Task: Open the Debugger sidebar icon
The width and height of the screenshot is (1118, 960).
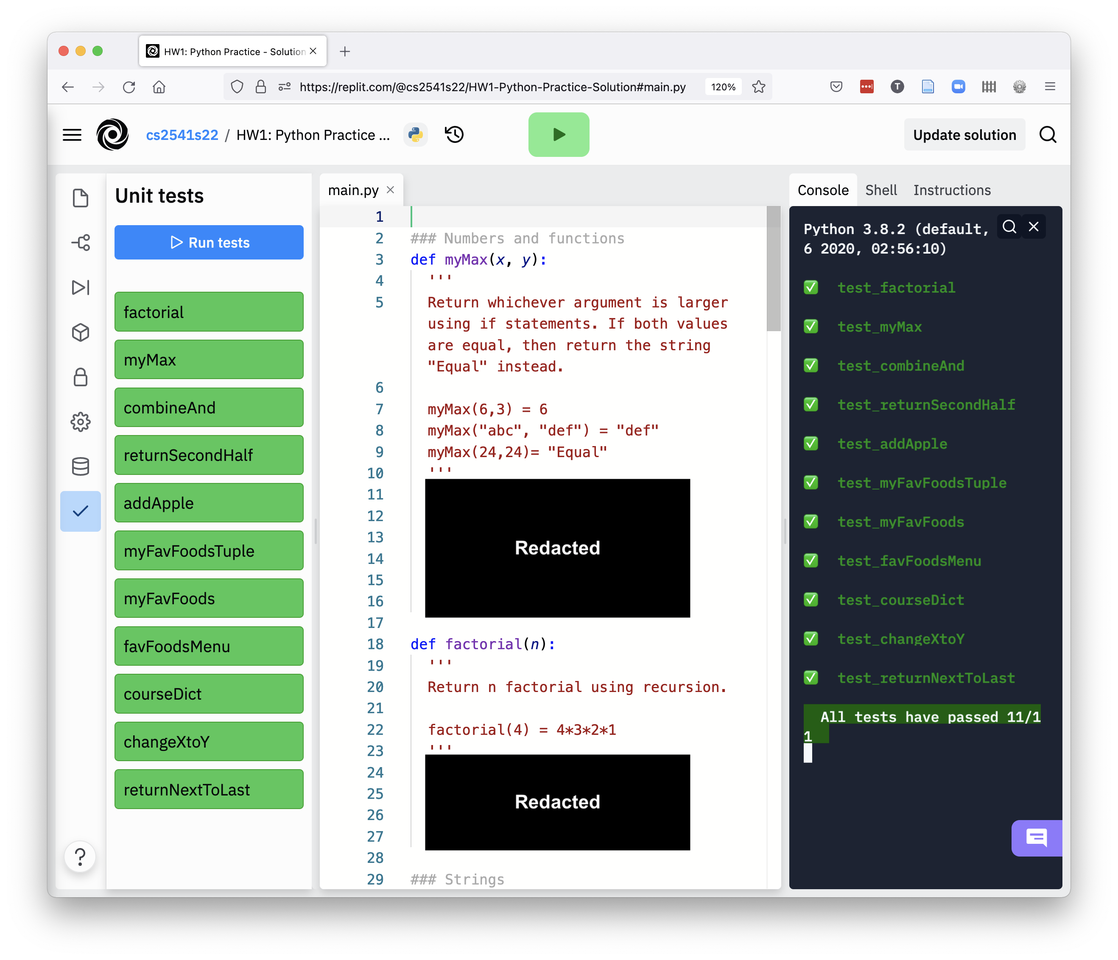Action: tap(81, 287)
